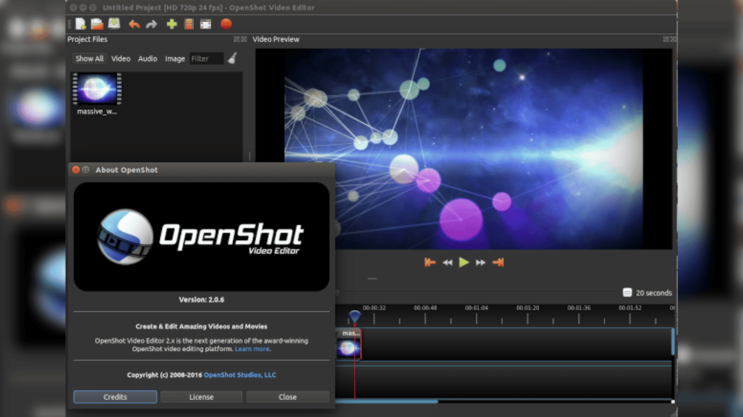
Task: Click the 'Project Files' panel title
Action: [x=87, y=39]
